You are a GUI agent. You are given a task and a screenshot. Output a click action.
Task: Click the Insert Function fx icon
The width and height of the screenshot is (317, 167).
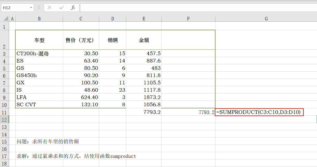(x=73, y=8)
